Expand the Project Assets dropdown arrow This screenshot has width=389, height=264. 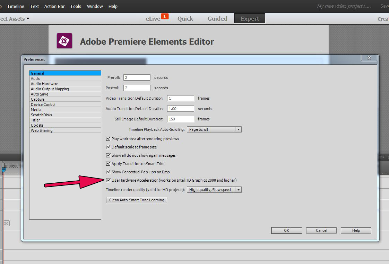(28, 19)
